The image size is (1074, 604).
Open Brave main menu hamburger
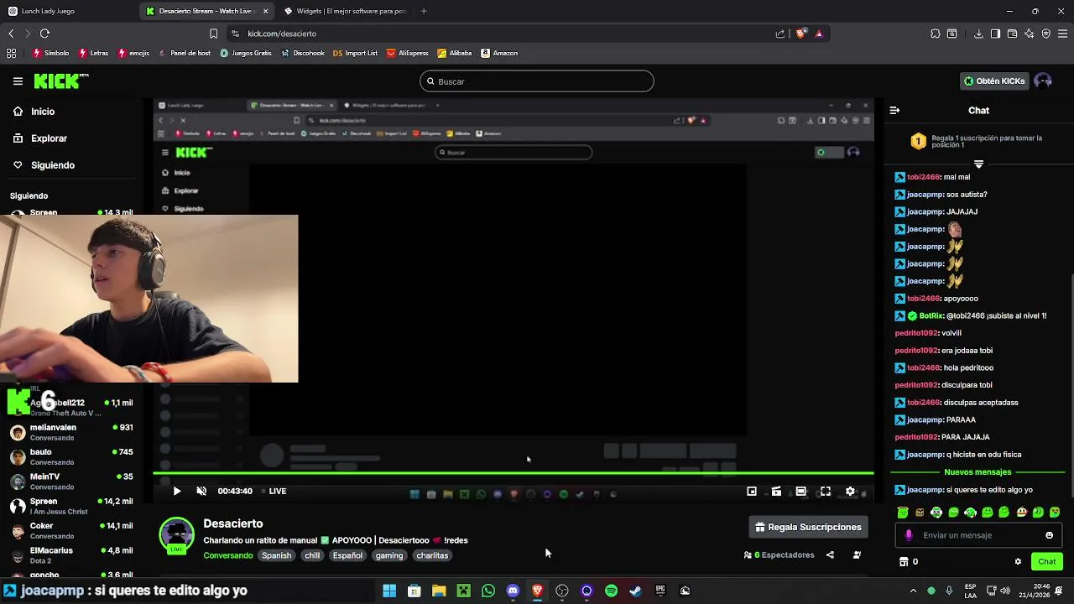[1063, 34]
